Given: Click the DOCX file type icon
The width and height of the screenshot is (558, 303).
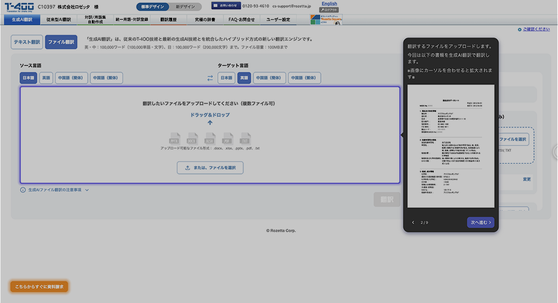Looking at the screenshot, I should (x=192, y=138).
